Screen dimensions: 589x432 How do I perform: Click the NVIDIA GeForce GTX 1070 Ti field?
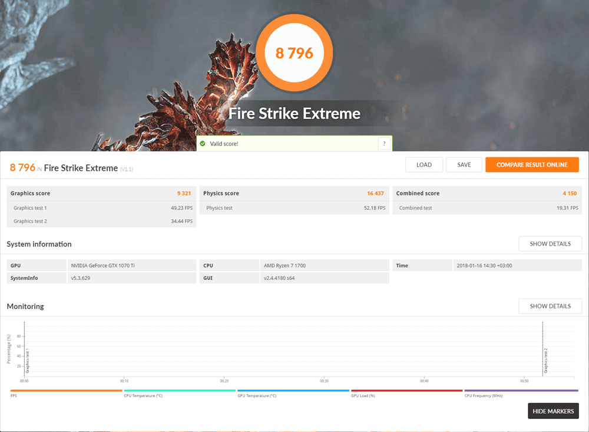click(131, 266)
